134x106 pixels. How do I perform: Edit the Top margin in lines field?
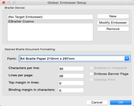(x=71, y=83)
